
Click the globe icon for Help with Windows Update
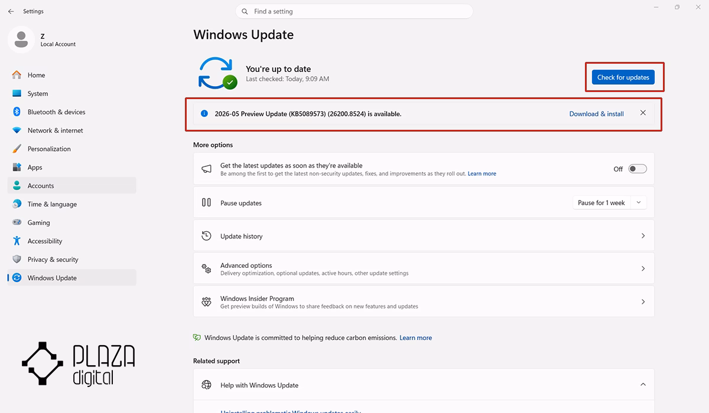pos(206,385)
